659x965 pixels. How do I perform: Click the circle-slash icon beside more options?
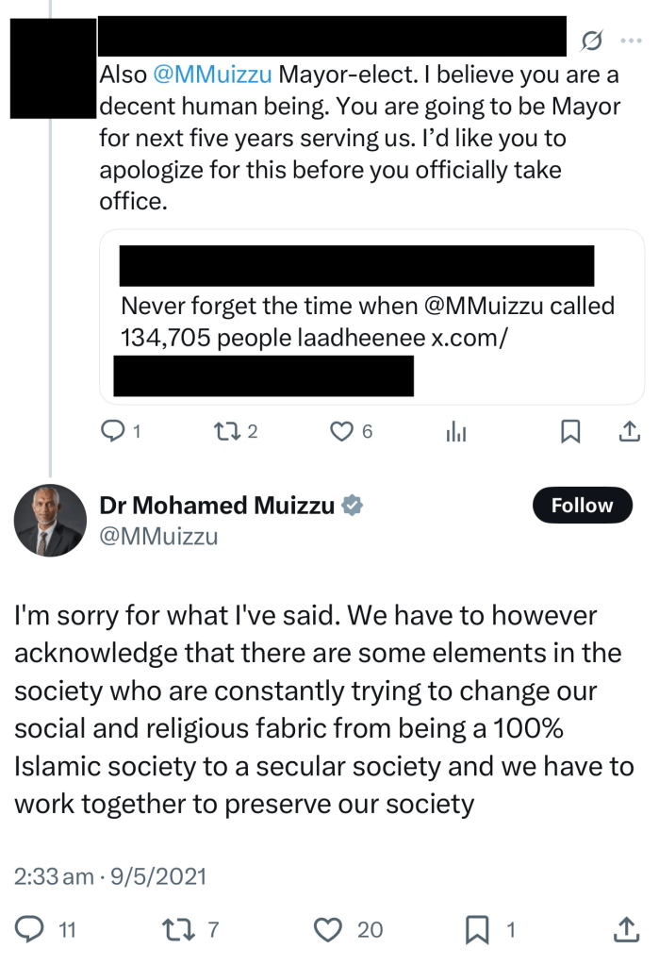(x=592, y=40)
